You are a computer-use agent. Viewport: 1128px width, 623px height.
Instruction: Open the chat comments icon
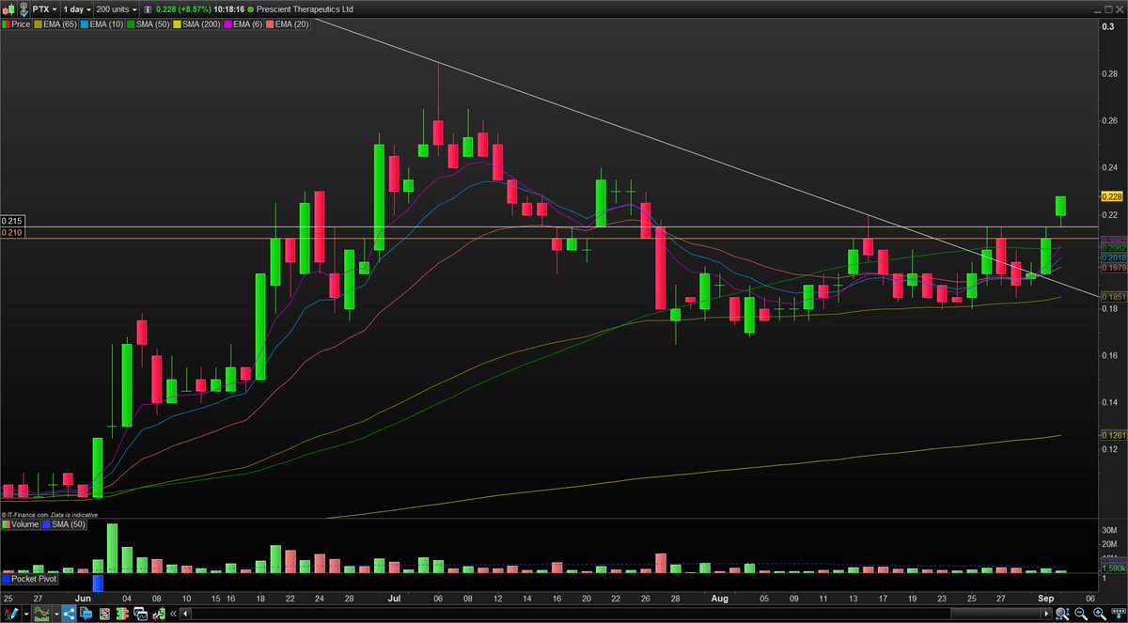tap(86, 614)
